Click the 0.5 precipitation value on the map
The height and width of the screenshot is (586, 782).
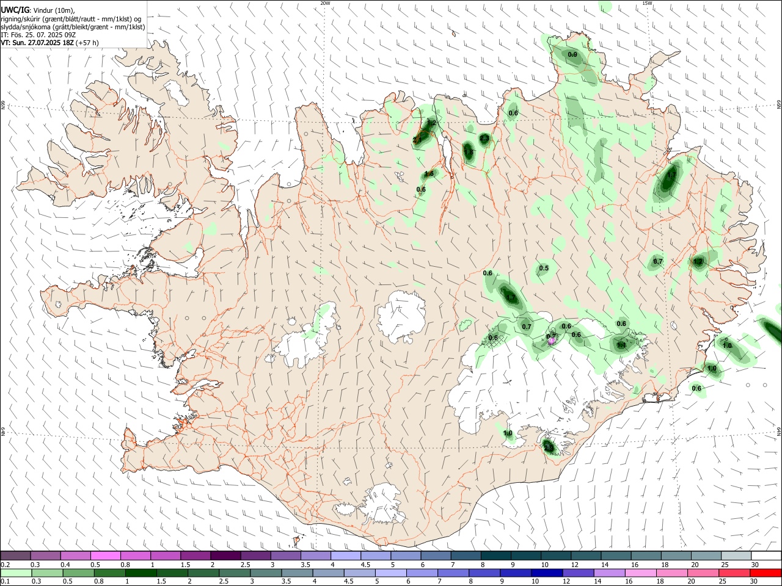click(544, 269)
